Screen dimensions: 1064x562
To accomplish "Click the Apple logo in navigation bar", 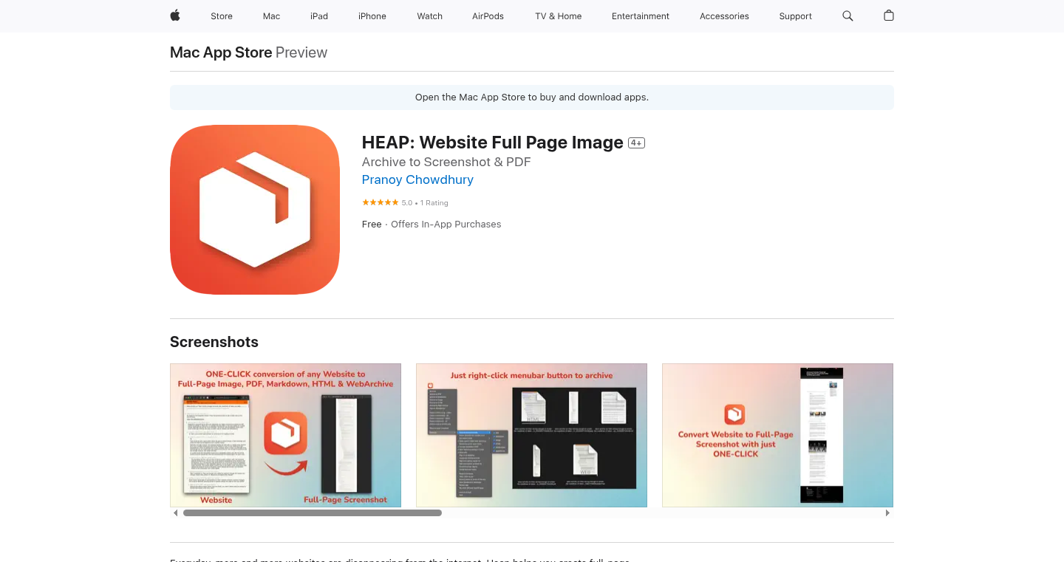I will 175,16.
